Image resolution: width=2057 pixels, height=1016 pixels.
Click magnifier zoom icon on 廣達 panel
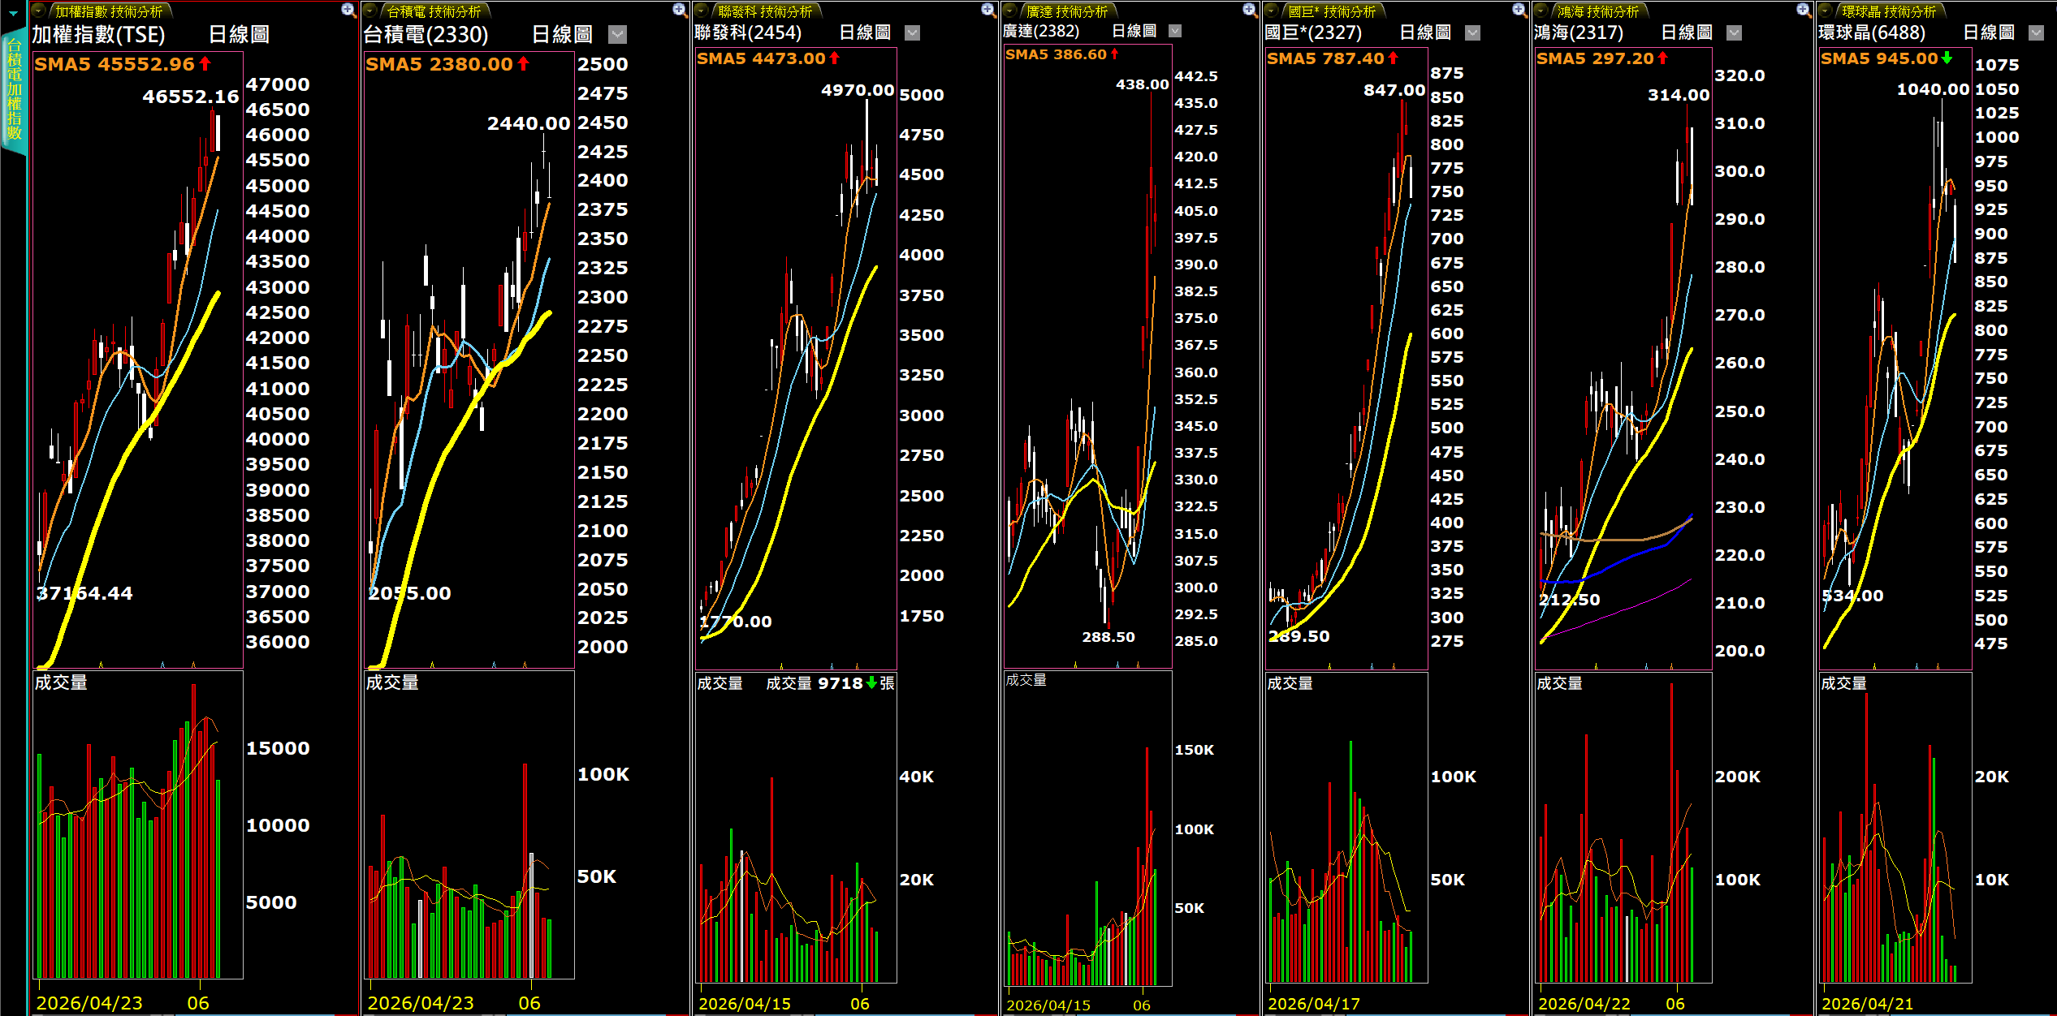tap(1250, 11)
